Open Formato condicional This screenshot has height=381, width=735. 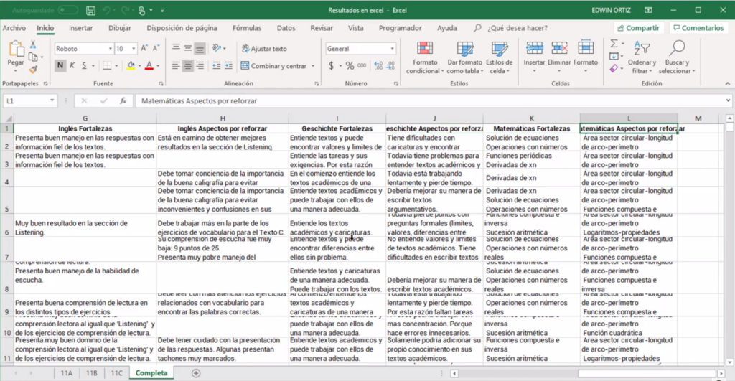coord(425,57)
